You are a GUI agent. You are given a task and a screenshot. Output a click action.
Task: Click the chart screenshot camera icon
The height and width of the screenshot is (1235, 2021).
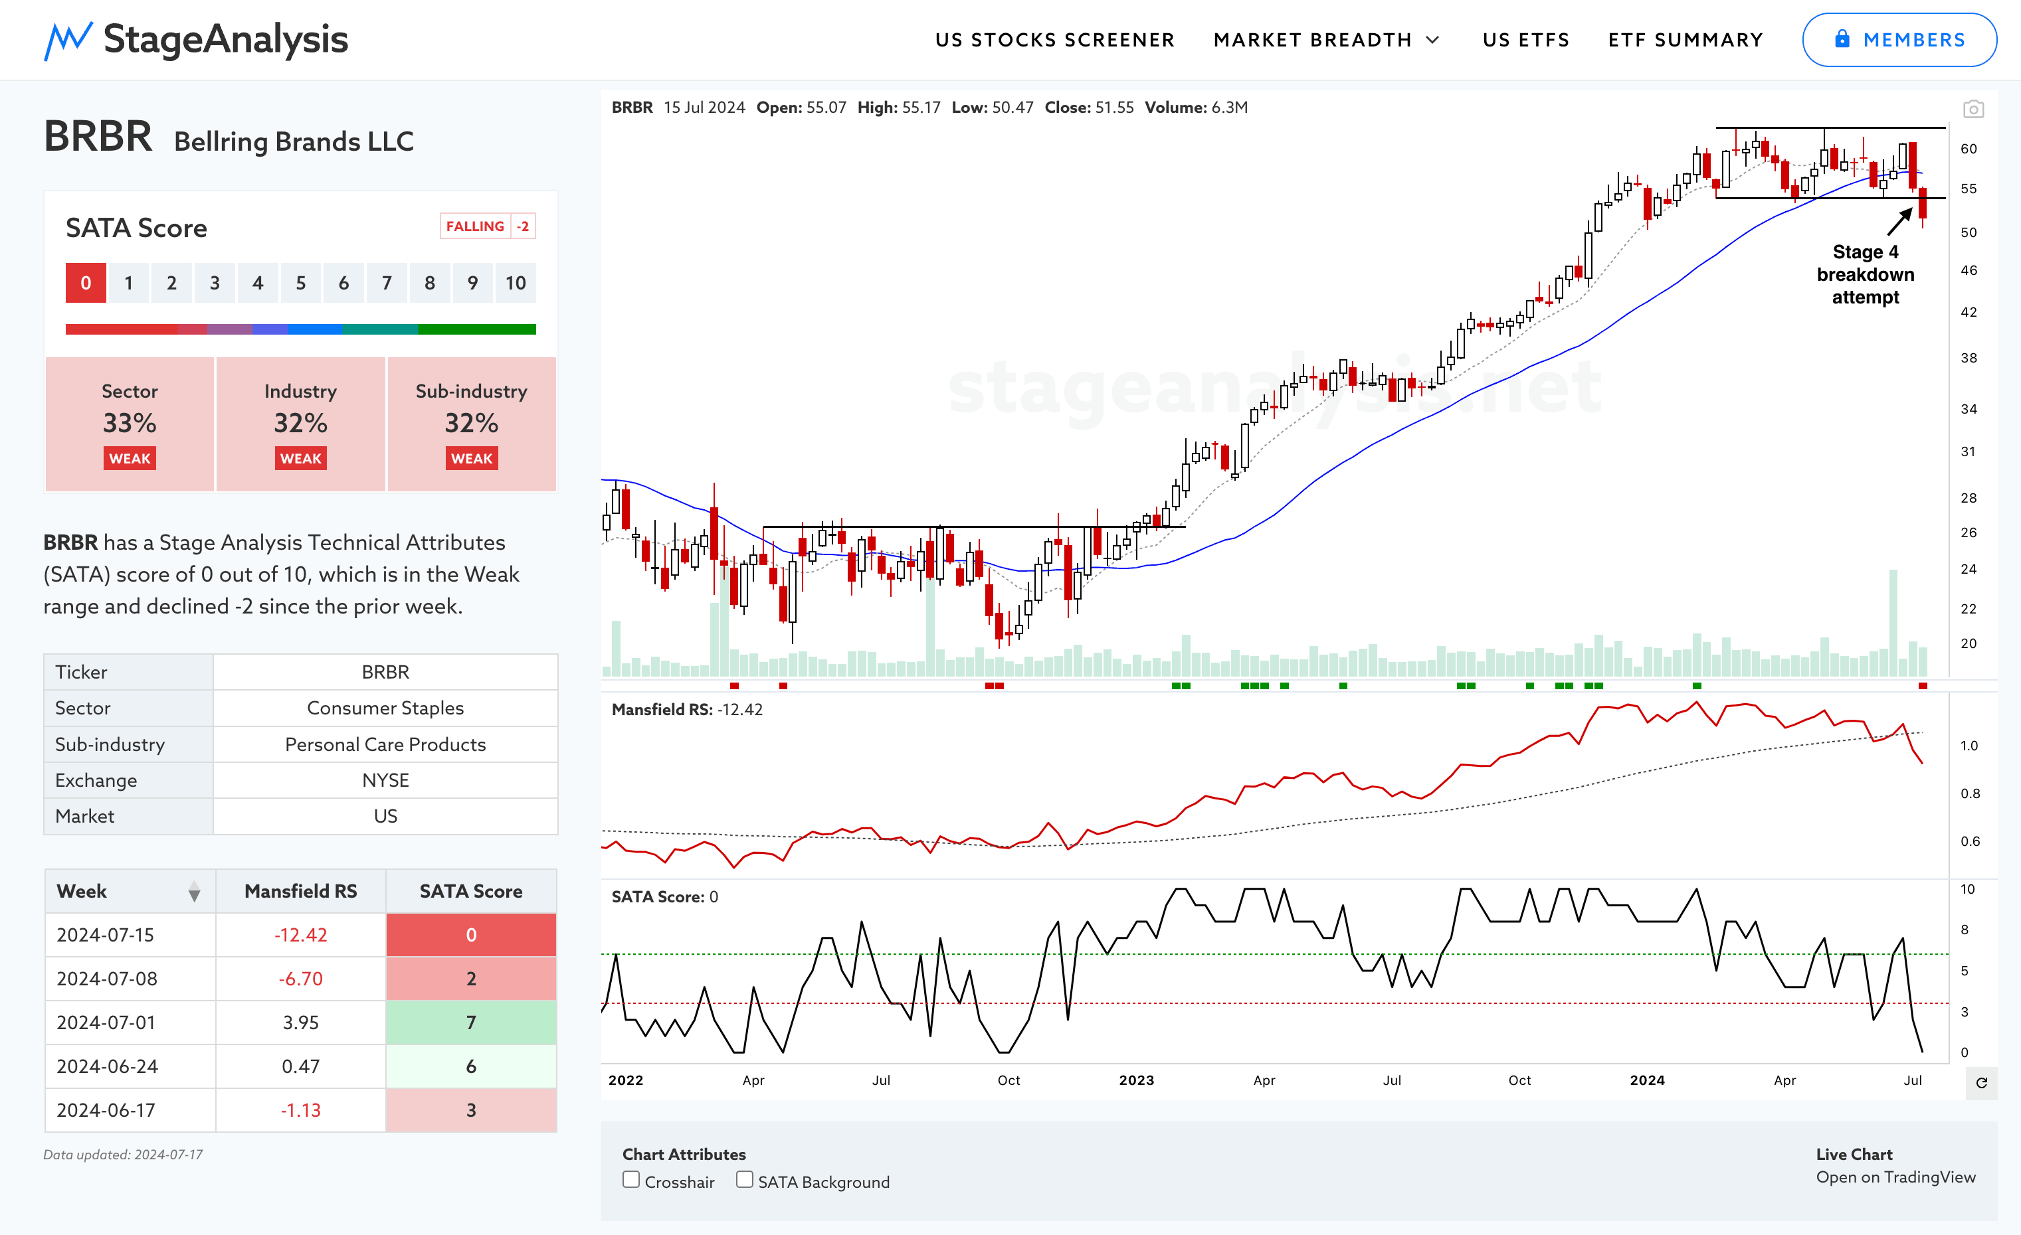point(1973,109)
